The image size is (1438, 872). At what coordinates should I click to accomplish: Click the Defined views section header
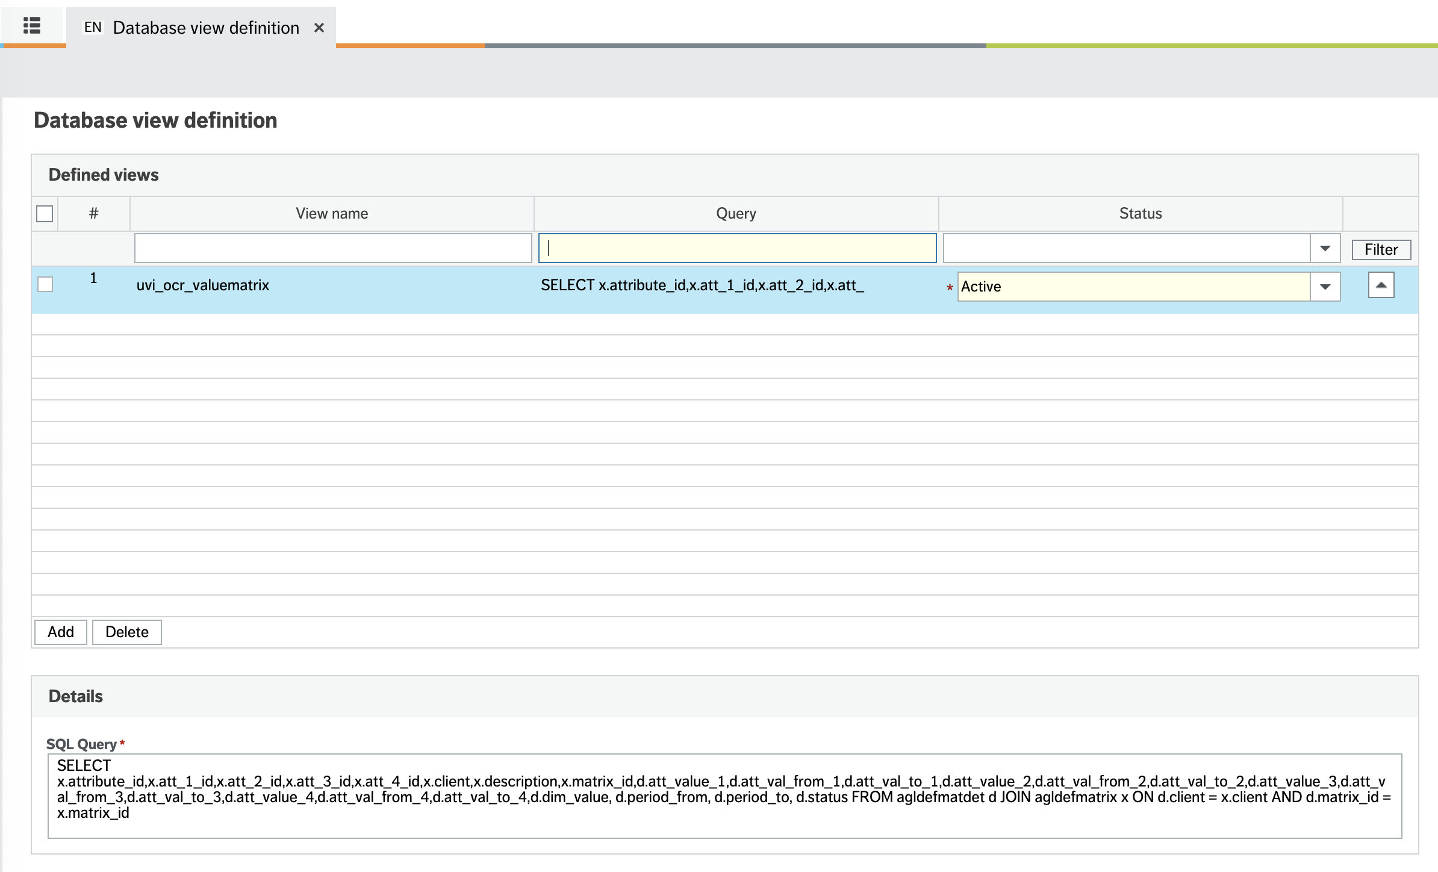click(103, 175)
